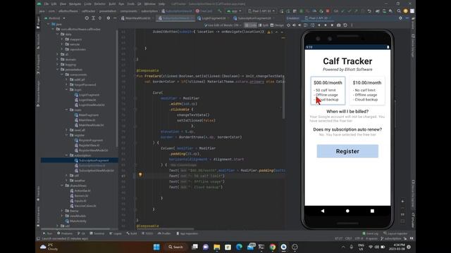Open emulator extended controls three-dot icon
This screenshot has width=451, height=253.
click(x=352, y=25)
